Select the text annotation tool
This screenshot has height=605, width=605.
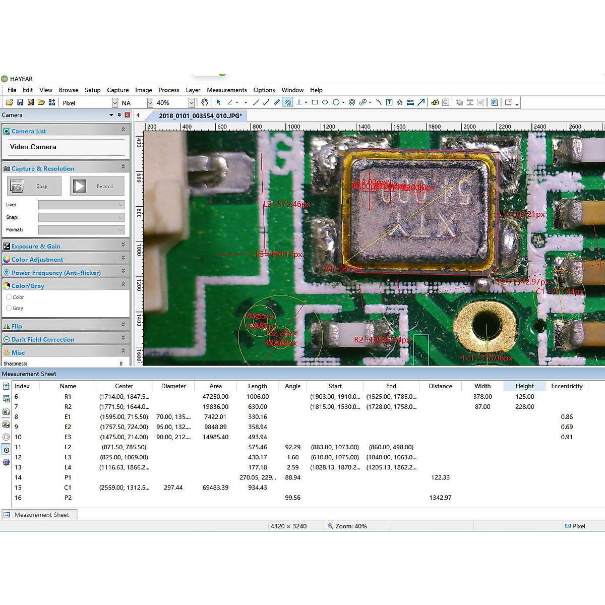tap(389, 102)
